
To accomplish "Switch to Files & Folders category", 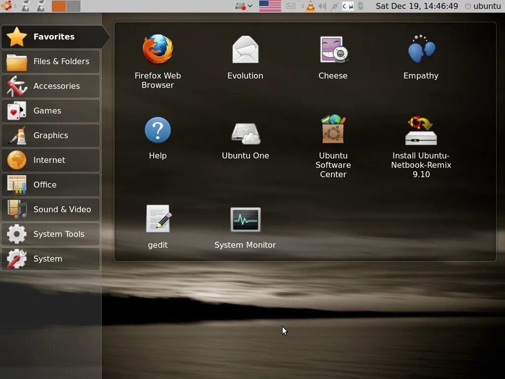I will [x=51, y=61].
